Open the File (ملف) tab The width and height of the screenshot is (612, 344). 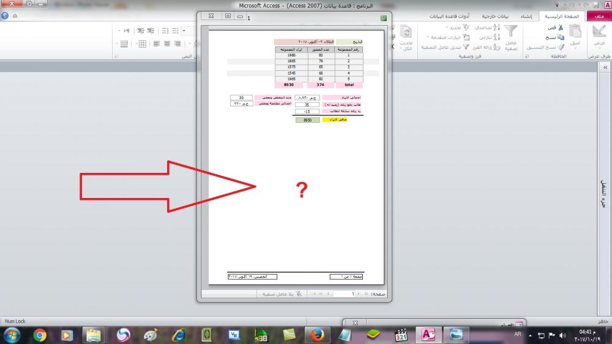[x=599, y=16]
